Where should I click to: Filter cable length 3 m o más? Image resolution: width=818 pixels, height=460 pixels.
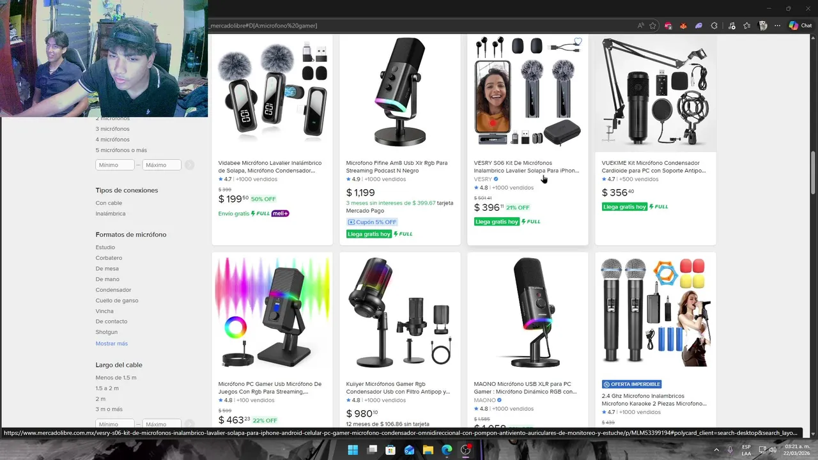pyautogui.click(x=109, y=409)
